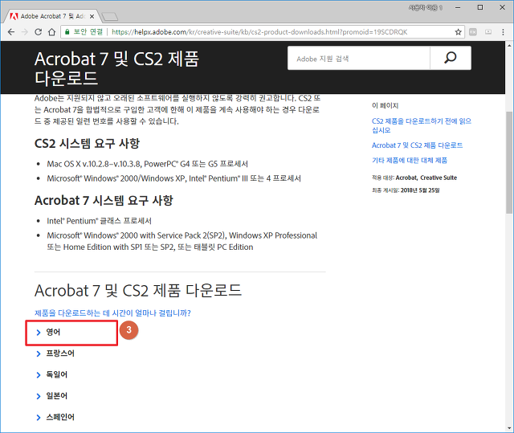The image size is (514, 433).
Task: Close the Adobe Acrobat 7 tab
Action: pos(92,16)
